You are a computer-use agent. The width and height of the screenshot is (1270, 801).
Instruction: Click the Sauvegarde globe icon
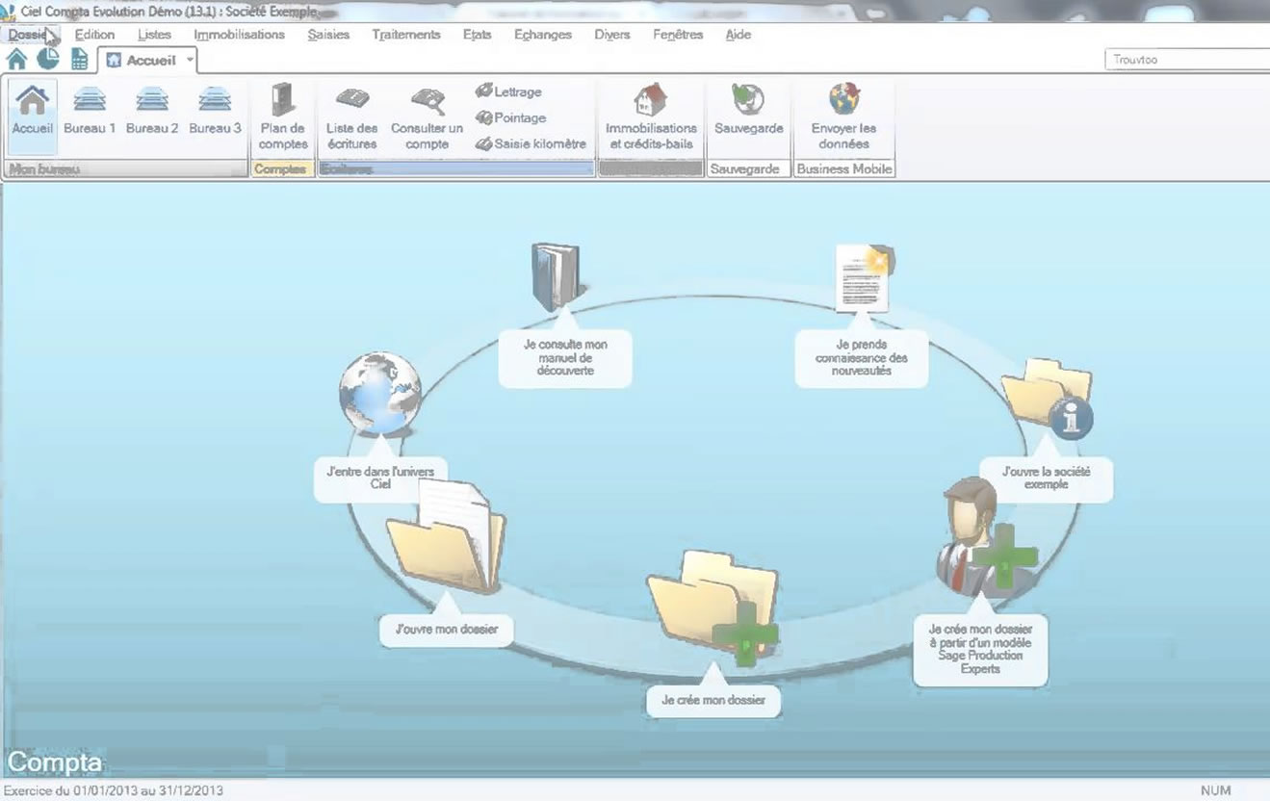coord(748,99)
